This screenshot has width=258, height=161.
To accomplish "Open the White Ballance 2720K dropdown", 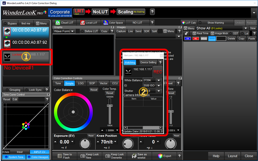I will coord(152,80).
